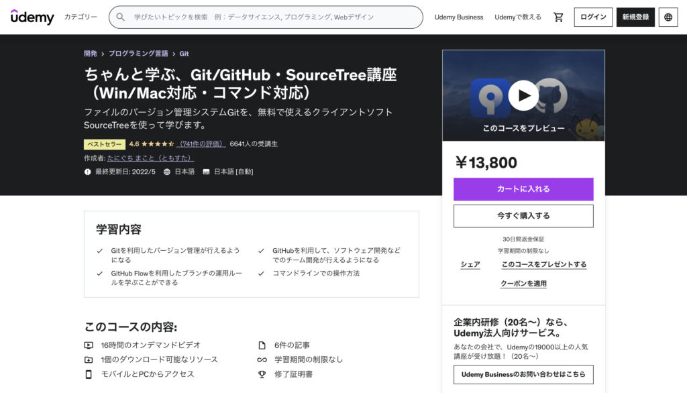Click the downloadable resource icon

[89, 359]
